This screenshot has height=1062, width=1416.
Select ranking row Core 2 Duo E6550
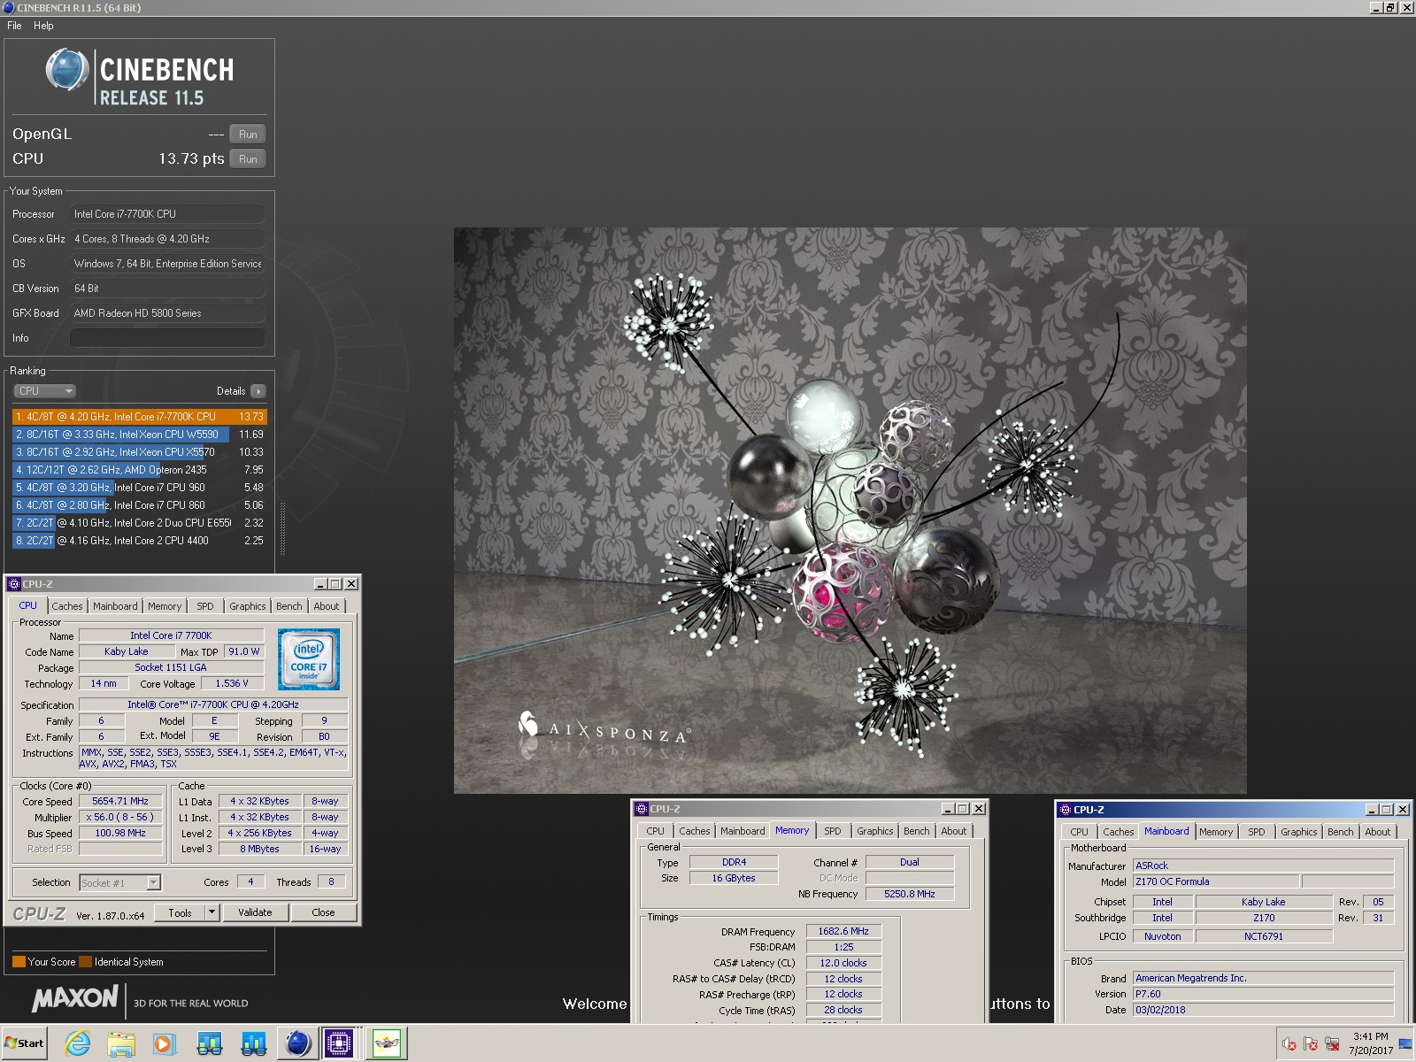tap(139, 523)
